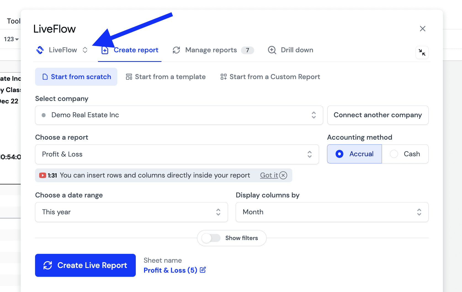Open the date range dropdown This year
This screenshot has width=462, height=292.
pyautogui.click(x=131, y=212)
